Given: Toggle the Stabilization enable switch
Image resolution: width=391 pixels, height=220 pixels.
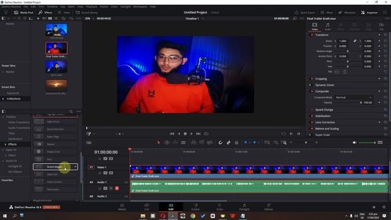Looking at the screenshot, I should click(312, 116).
